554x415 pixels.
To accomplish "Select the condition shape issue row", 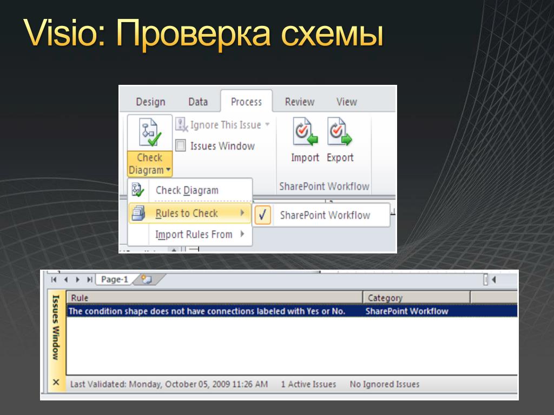I will click(x=292, y=311).
